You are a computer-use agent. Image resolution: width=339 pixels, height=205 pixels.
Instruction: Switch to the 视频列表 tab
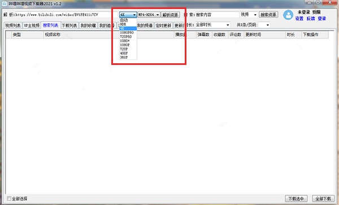click(13, 25)
